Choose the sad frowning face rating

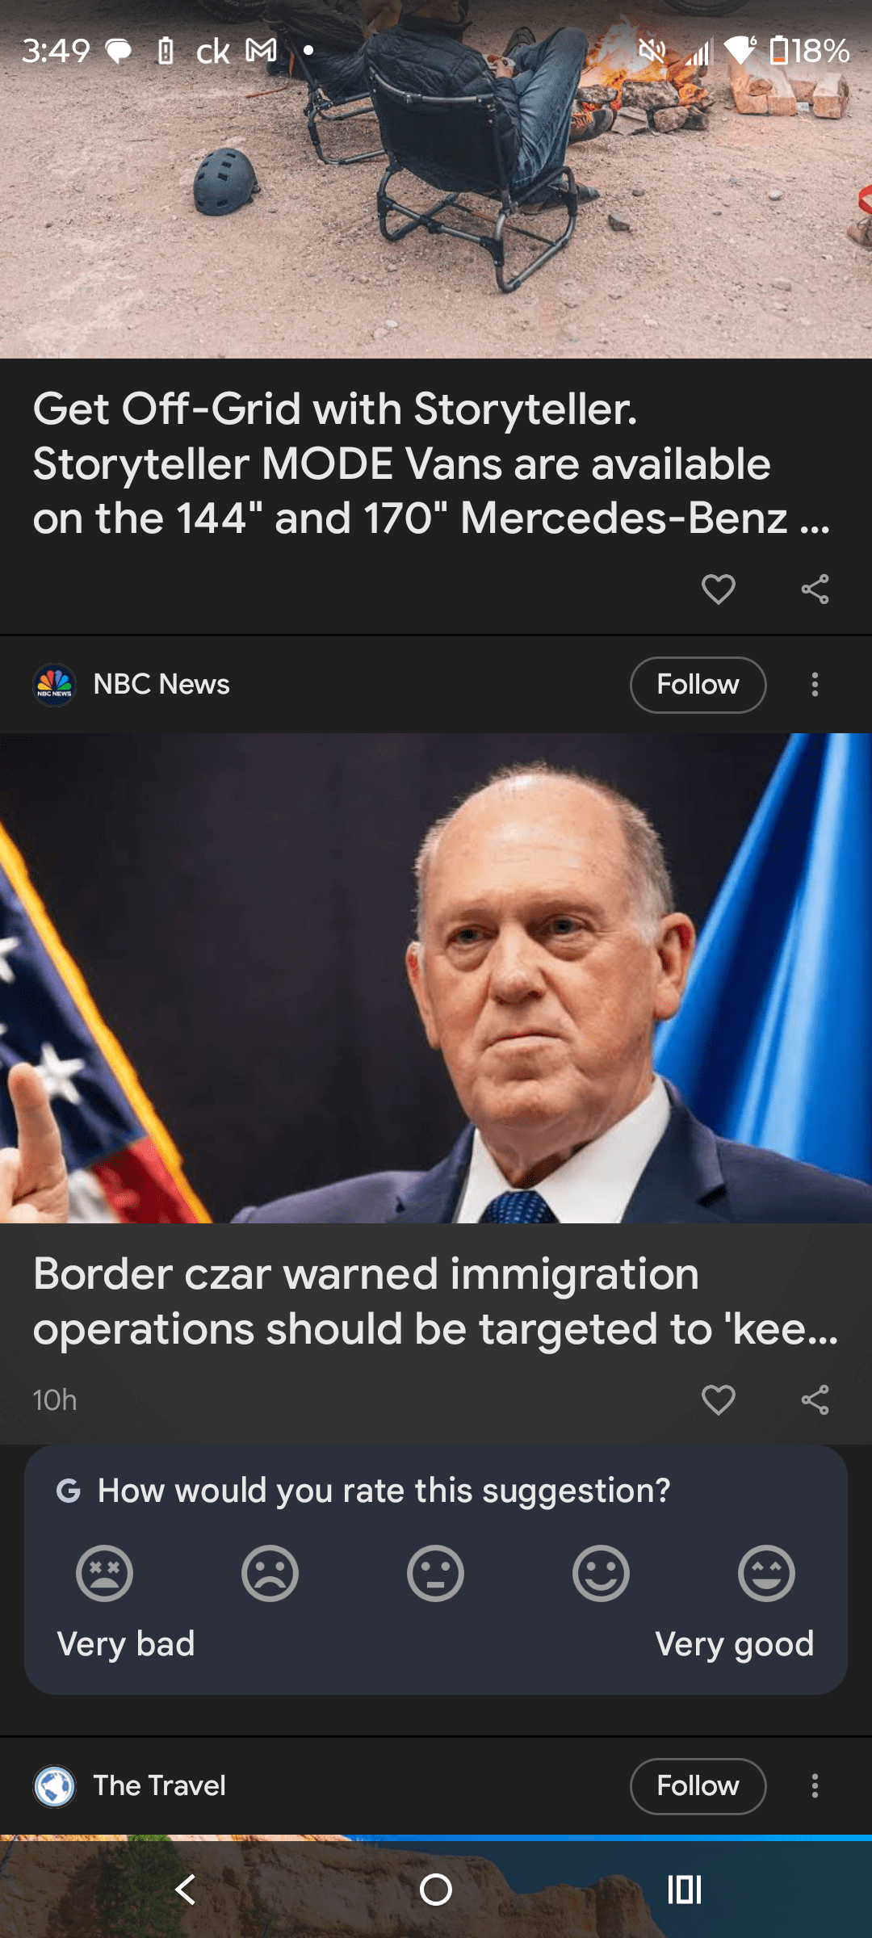click(270, 1573)
